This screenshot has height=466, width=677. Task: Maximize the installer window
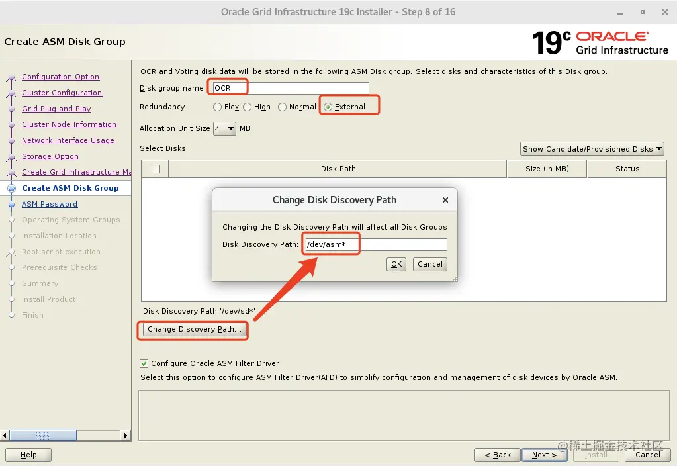tap(643, 12)
